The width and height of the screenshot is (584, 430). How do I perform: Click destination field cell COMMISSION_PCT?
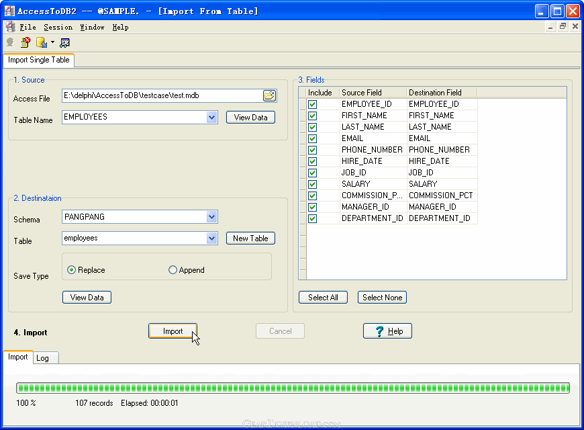pos(442,196)
